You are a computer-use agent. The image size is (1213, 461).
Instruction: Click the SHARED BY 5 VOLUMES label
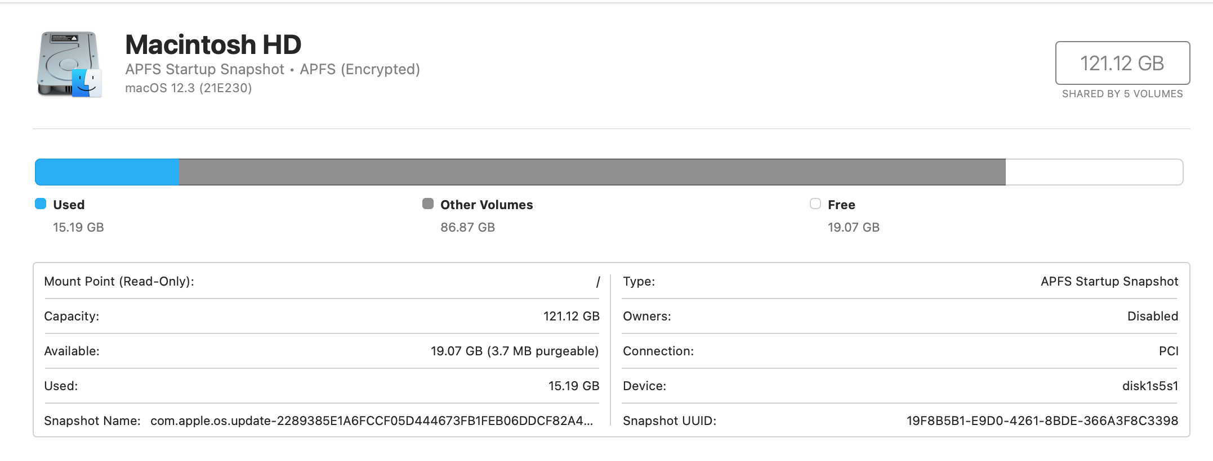[1122, 94]
